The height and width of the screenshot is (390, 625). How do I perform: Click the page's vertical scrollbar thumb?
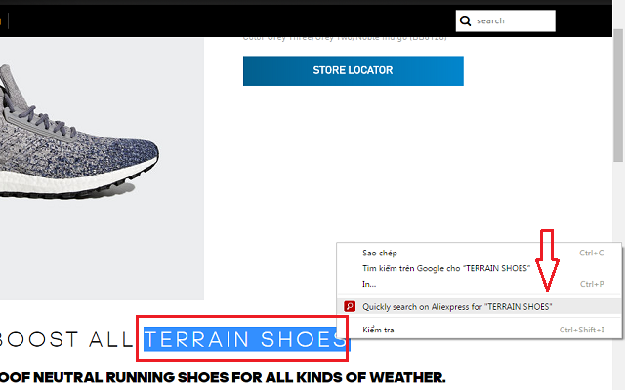point(618,96)
